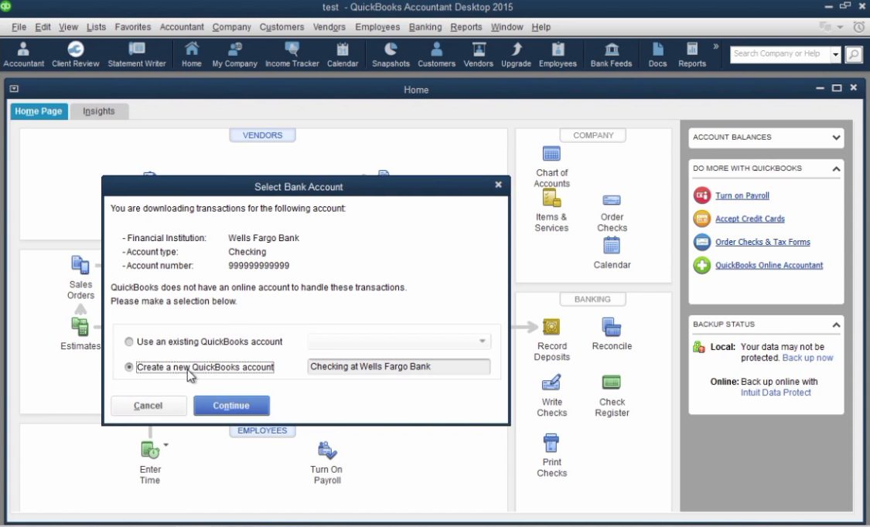The image size is (870, 527).
Task: Click the Vendors section header button
Action: pyautogui.click(x=262, y=135)
